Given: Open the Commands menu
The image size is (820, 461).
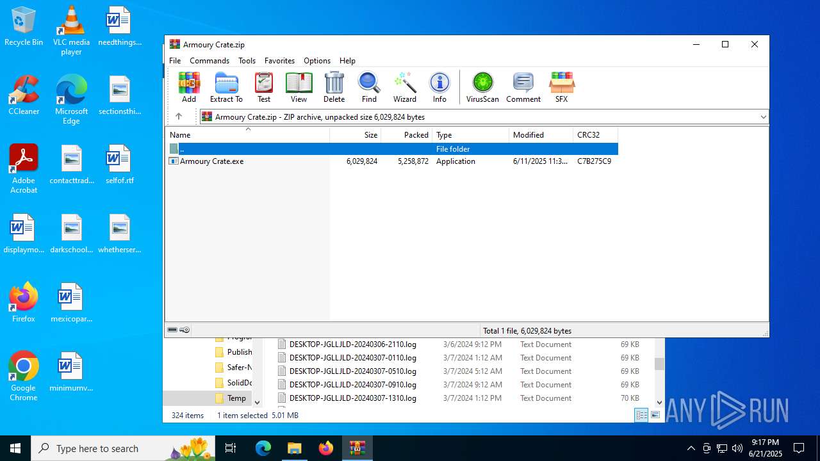Looking at the screenshot, I should click(x=209, y=61).
